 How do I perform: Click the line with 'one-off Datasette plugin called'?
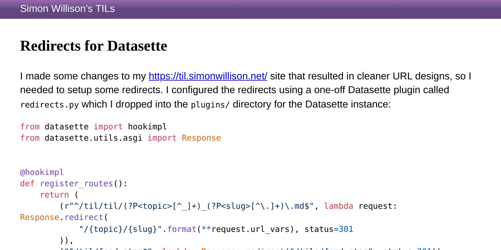(235, 90)
